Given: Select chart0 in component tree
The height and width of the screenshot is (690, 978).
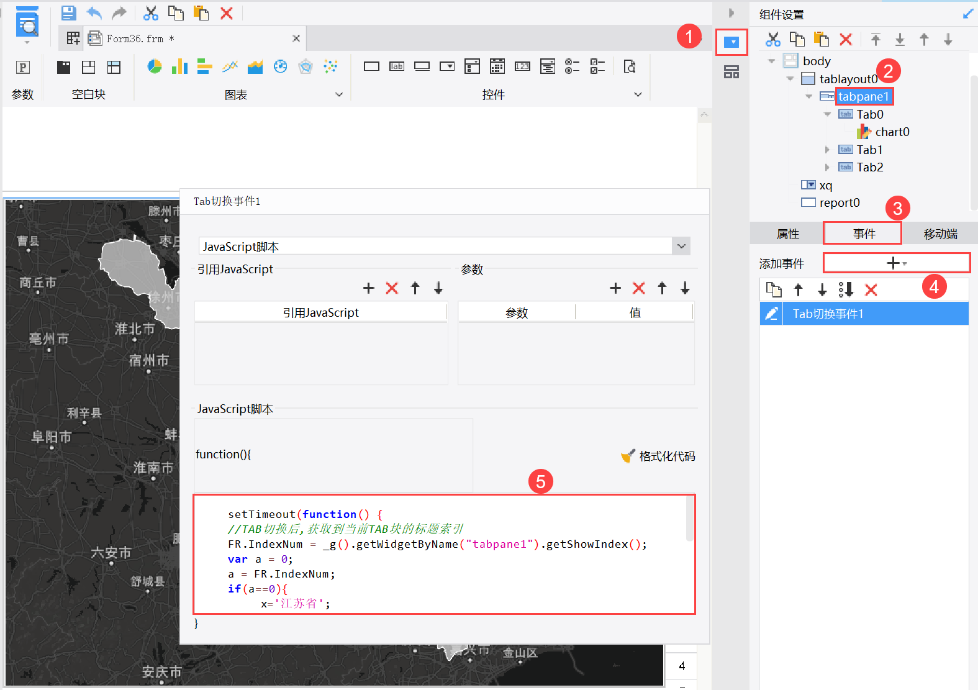Looking at the screenshot, I should pos(892,132).
